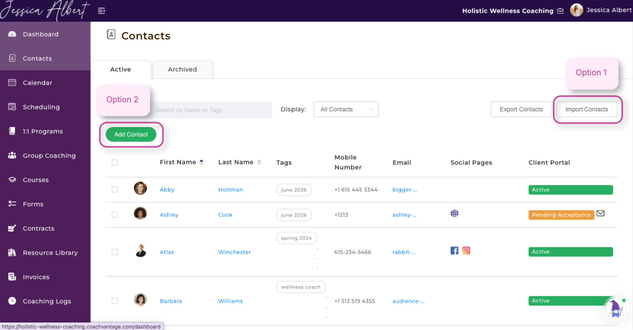This screenshot has width=633, height=330.
Task: Click website globe icon for Ashley Cook
Action: tap(454, 213)
